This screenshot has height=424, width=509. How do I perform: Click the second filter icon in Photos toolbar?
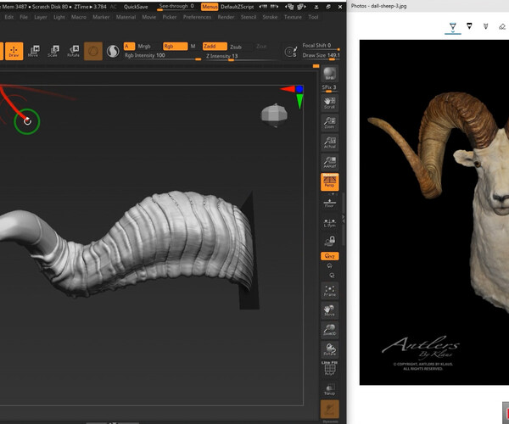coord(469,26)
